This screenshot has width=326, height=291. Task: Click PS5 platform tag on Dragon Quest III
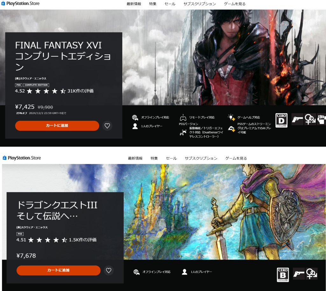tap(20, 234)
